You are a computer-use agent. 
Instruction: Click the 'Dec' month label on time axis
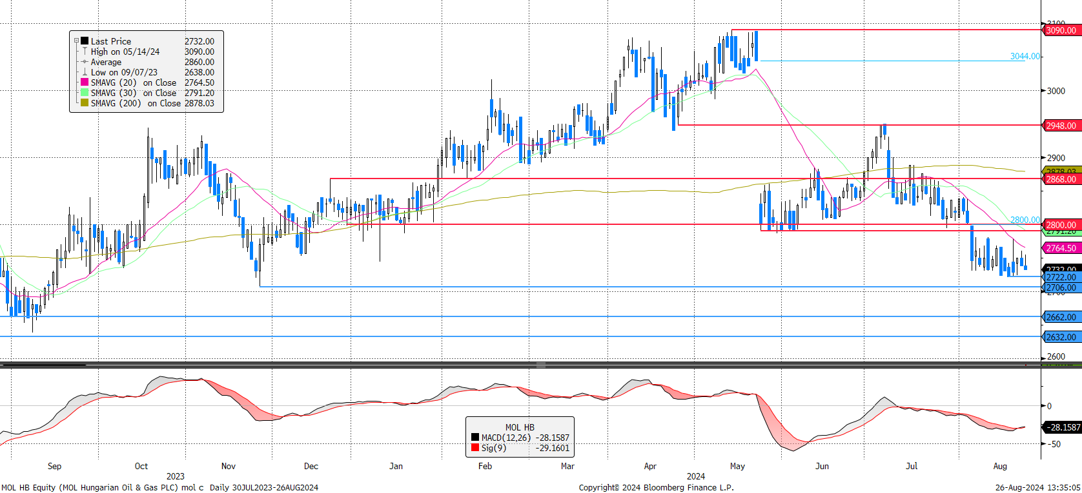coord(311,466)
